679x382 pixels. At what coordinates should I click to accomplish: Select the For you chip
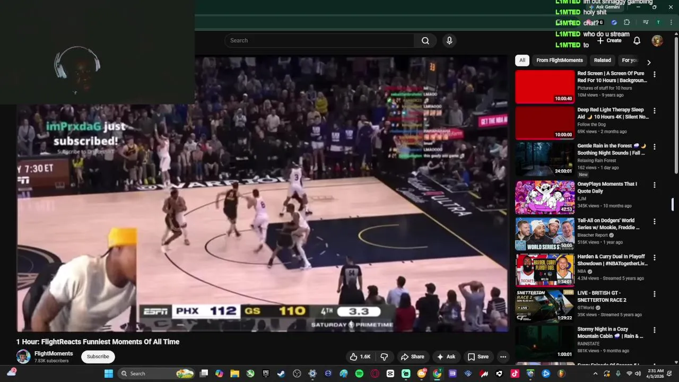(x=630, y=60)
